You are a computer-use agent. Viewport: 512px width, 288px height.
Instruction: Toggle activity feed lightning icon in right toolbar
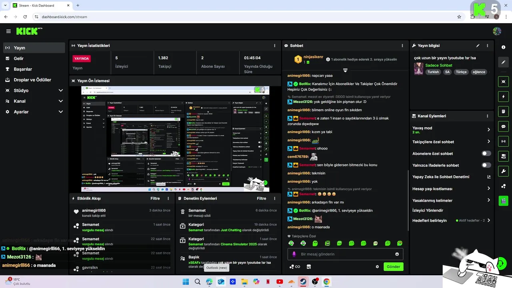503,96
